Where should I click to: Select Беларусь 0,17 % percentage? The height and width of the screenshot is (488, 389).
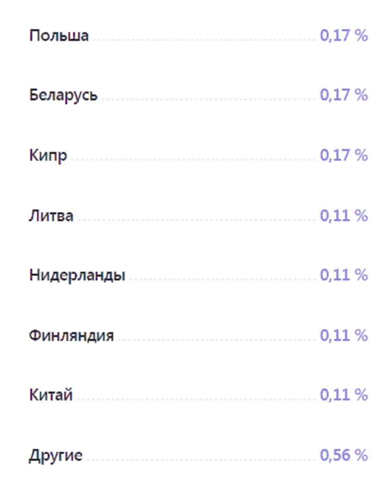coord(344,95)
